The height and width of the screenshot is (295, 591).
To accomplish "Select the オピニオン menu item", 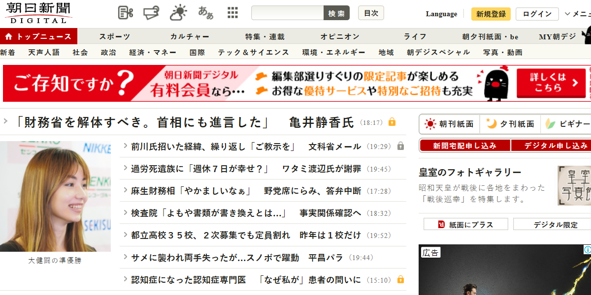I will point(340,36).
